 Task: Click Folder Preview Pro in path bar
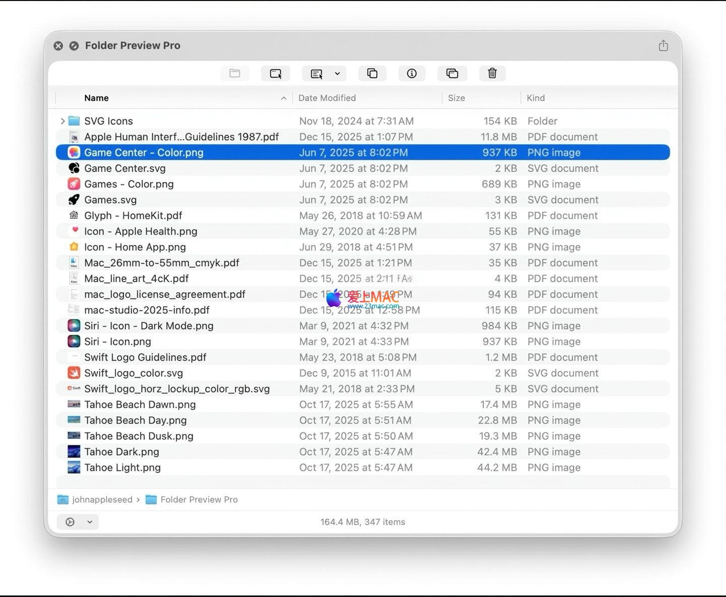[x=199, y=500]
